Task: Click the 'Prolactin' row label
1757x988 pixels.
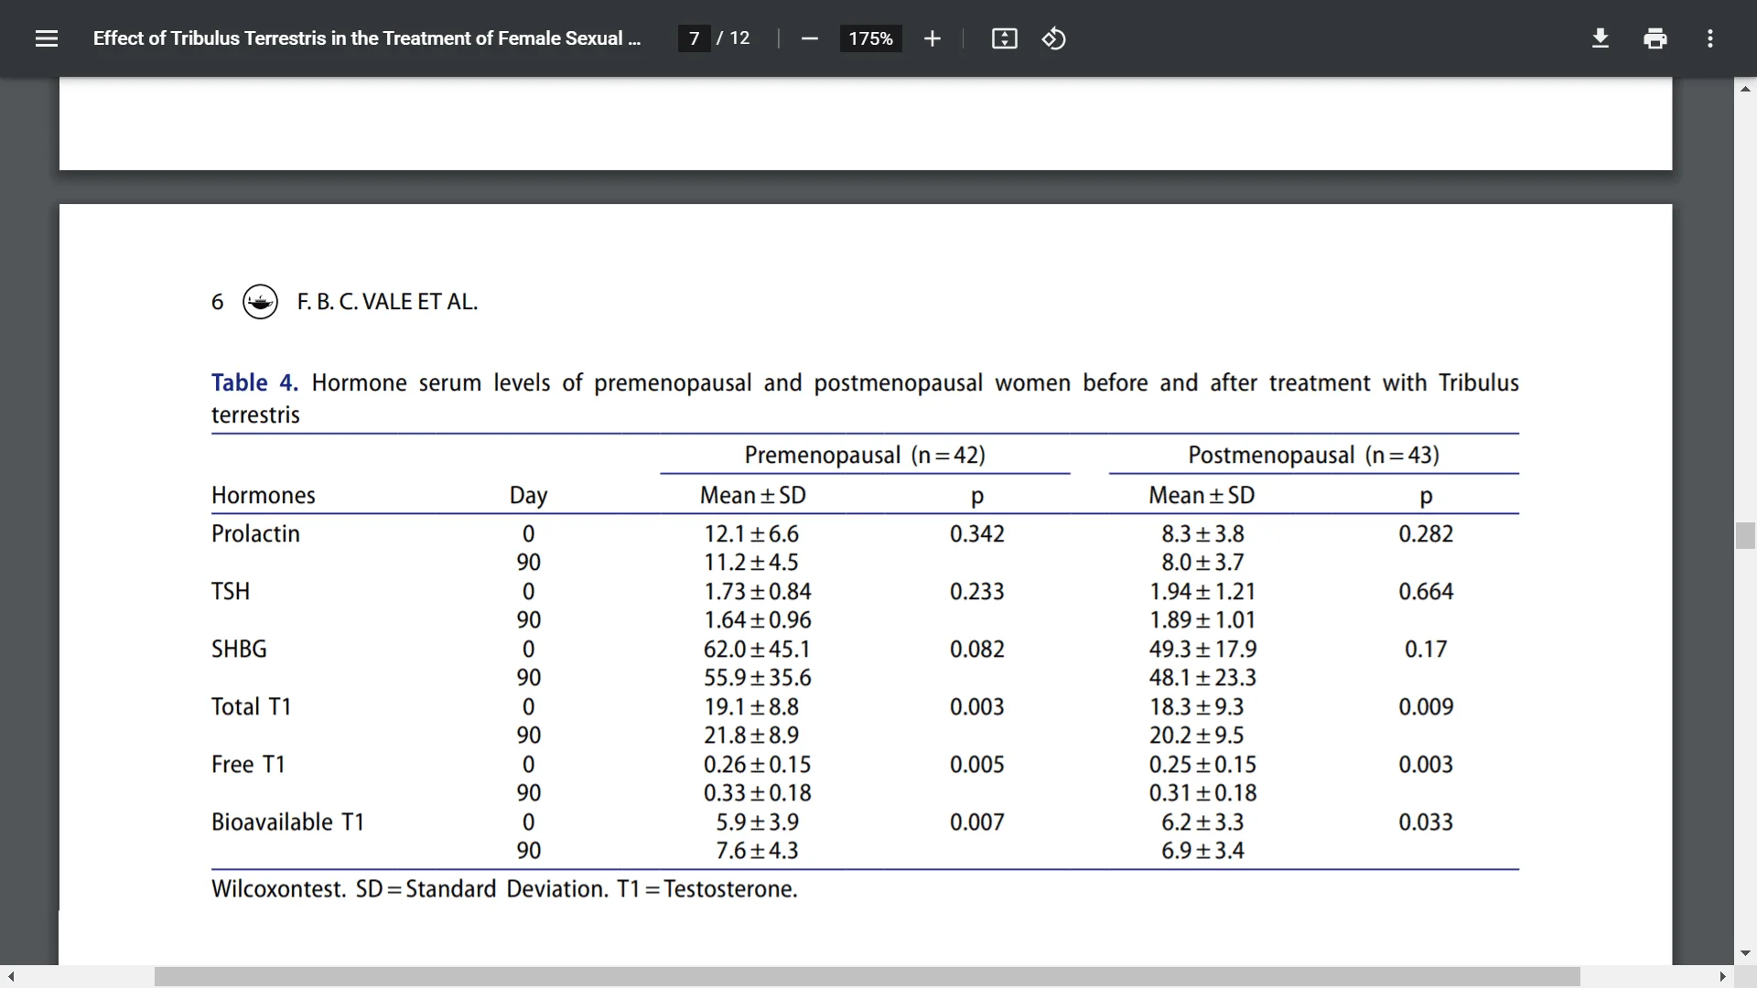Action: pos(255,533)
